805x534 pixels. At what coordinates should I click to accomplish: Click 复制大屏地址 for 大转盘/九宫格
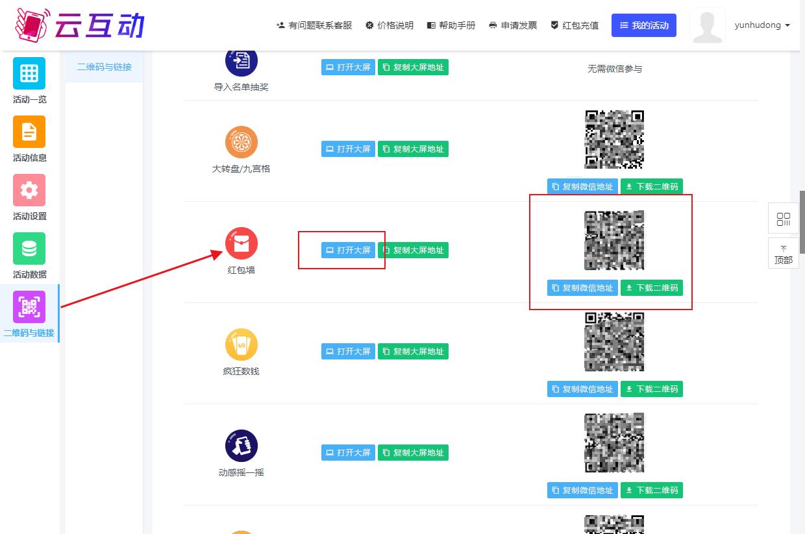coord(413,149)
